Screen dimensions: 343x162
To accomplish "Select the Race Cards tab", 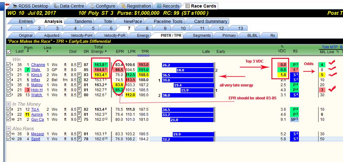I will tap(201, 6).
